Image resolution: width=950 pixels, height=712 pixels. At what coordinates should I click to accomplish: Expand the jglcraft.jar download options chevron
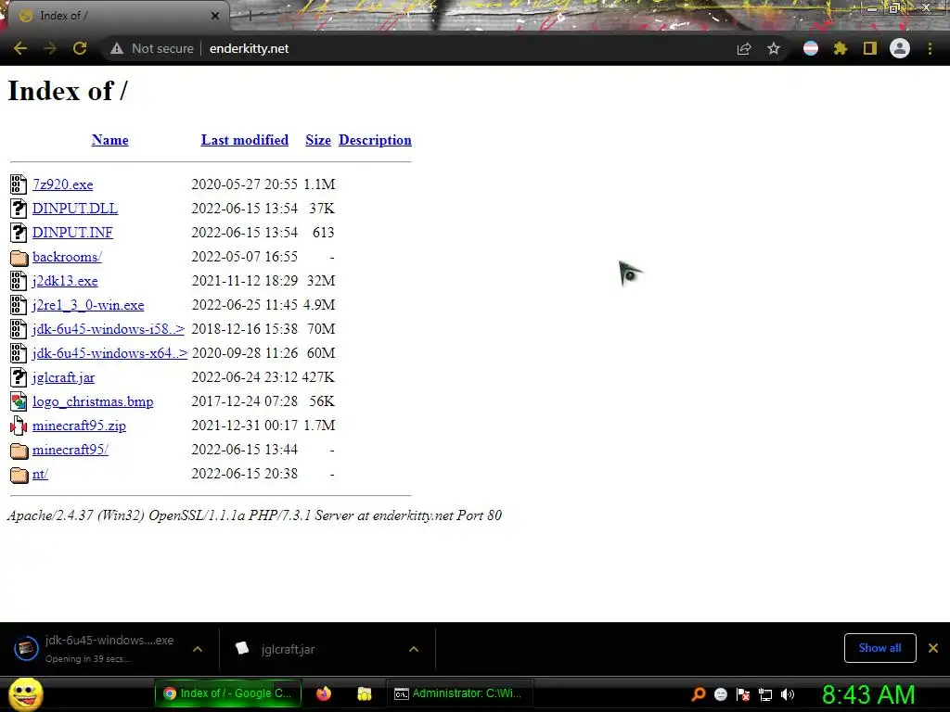tap(414, 649)
